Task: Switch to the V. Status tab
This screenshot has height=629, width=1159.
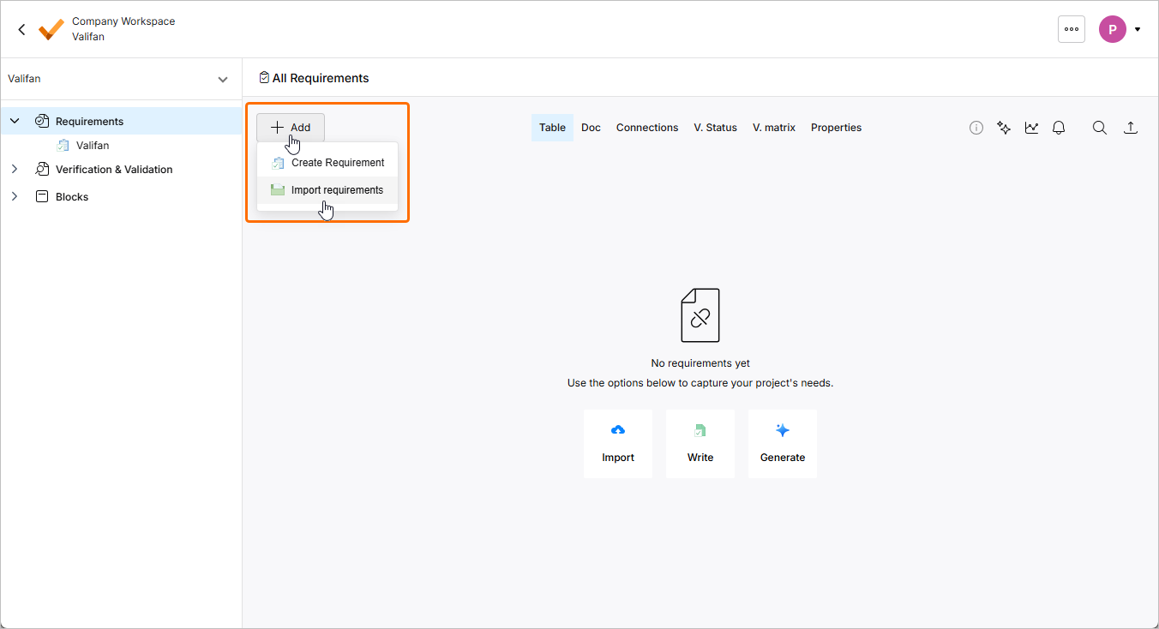Action: click(716, 128)
